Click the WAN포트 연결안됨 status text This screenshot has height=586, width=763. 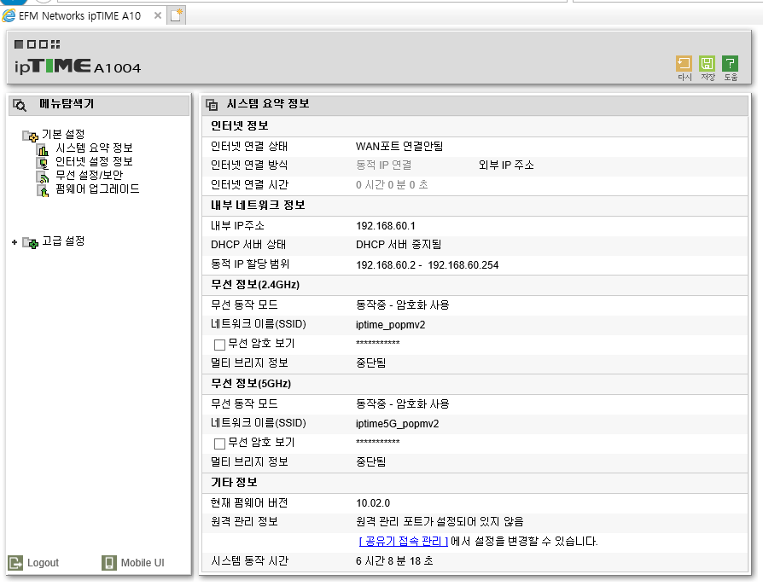(399, 147)
